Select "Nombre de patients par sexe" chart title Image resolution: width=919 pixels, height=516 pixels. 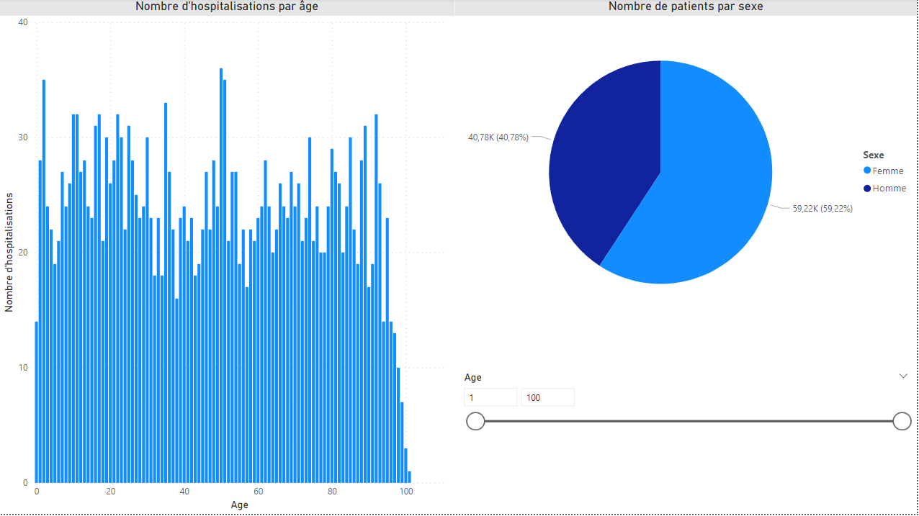point(686,6)
